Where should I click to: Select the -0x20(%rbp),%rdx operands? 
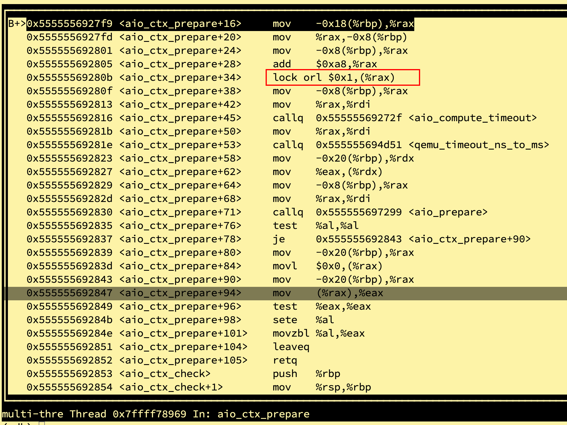[x=365, y=158]
